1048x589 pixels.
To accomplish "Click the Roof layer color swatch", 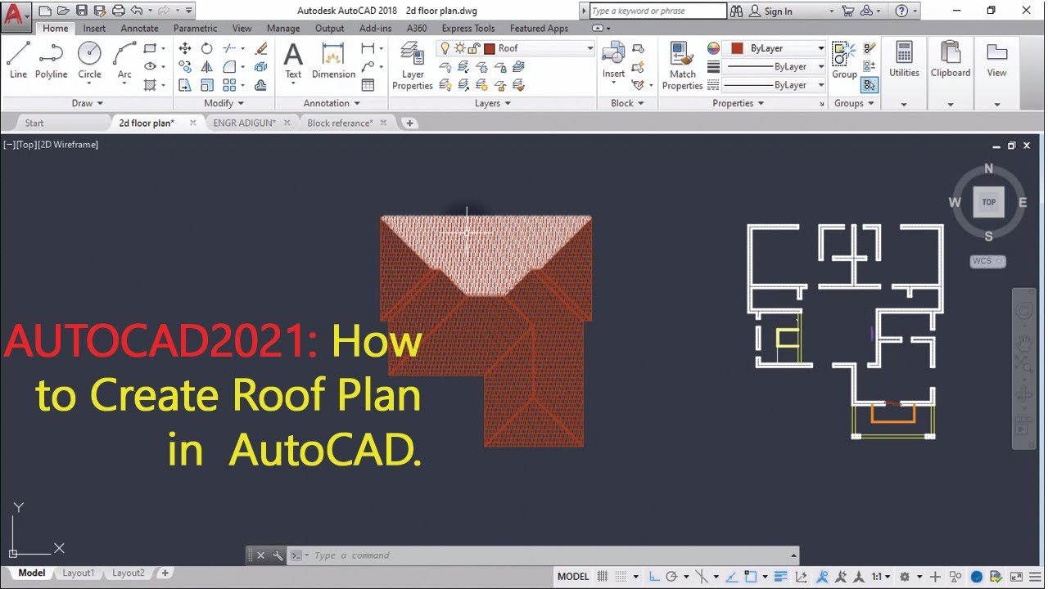I will [x=490, y=48].
